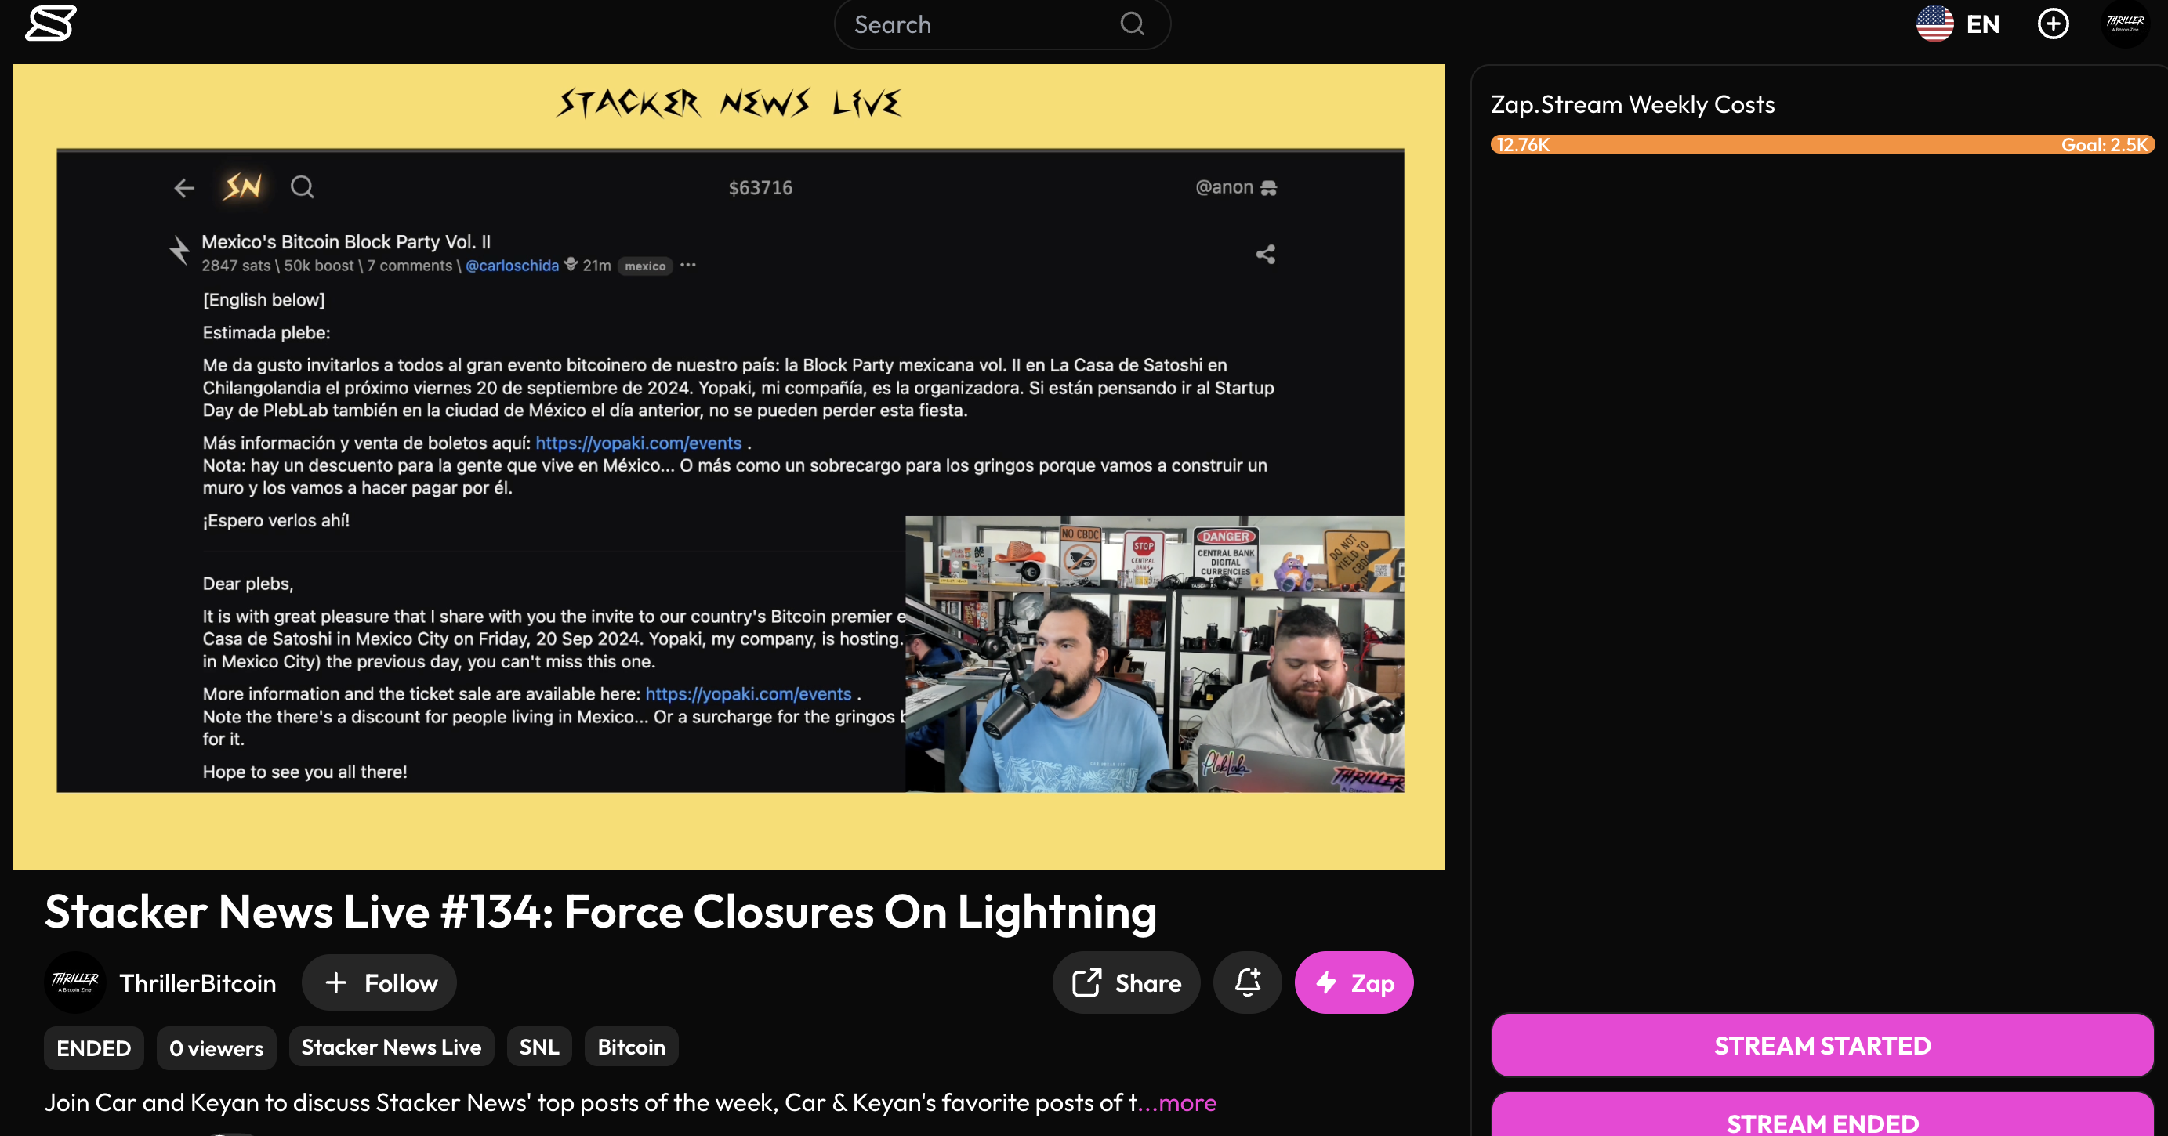Click into the Search field
Image resolution: width=2168 pixels, height=1136 pixels.
coord(977,24)
